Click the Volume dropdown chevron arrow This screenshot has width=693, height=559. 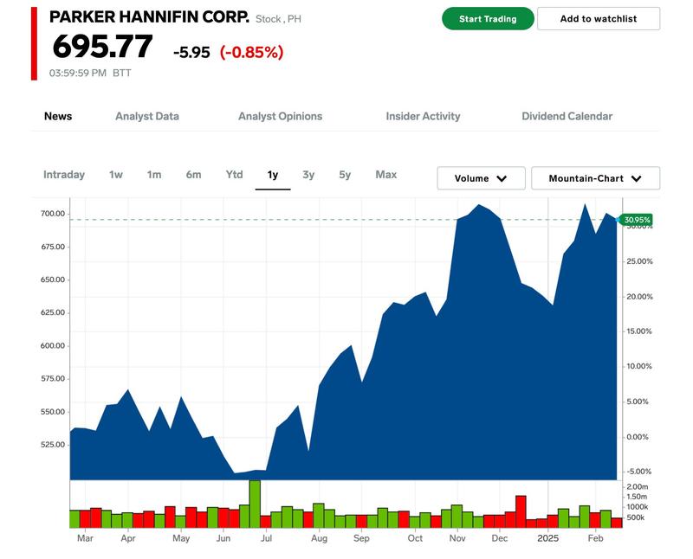(x=502, y=179)
